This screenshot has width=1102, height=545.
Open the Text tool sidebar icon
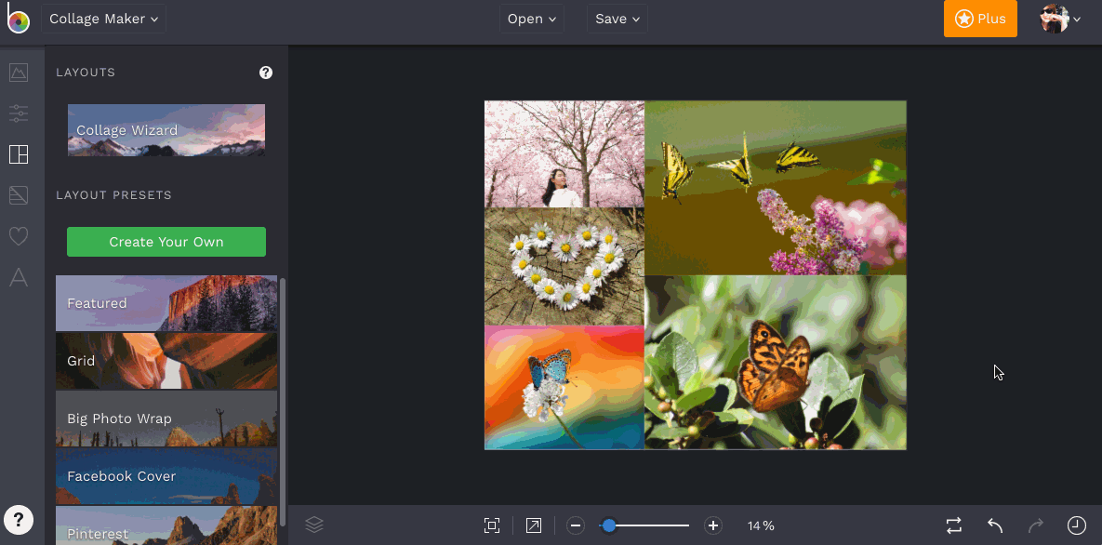coord(19,278)
